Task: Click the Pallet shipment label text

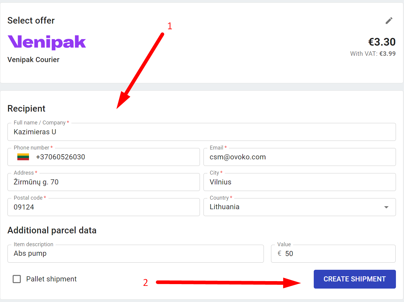Action: pos(51,279)
